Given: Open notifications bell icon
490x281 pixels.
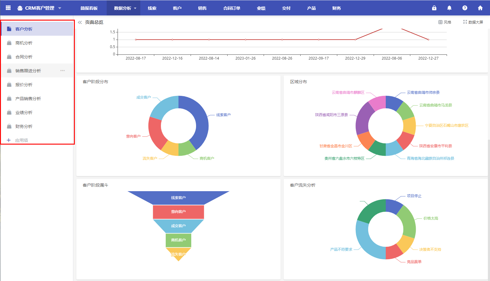Looking at the screenshot, I should (x=449, y=8).
